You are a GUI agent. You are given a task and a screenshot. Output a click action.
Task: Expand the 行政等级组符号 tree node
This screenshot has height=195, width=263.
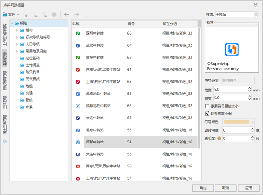tap(17, 38)
